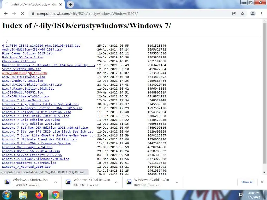The image size is (267, 200).
Task: Download Seven_VietNam_X86.iso
Action: point(22,69)
